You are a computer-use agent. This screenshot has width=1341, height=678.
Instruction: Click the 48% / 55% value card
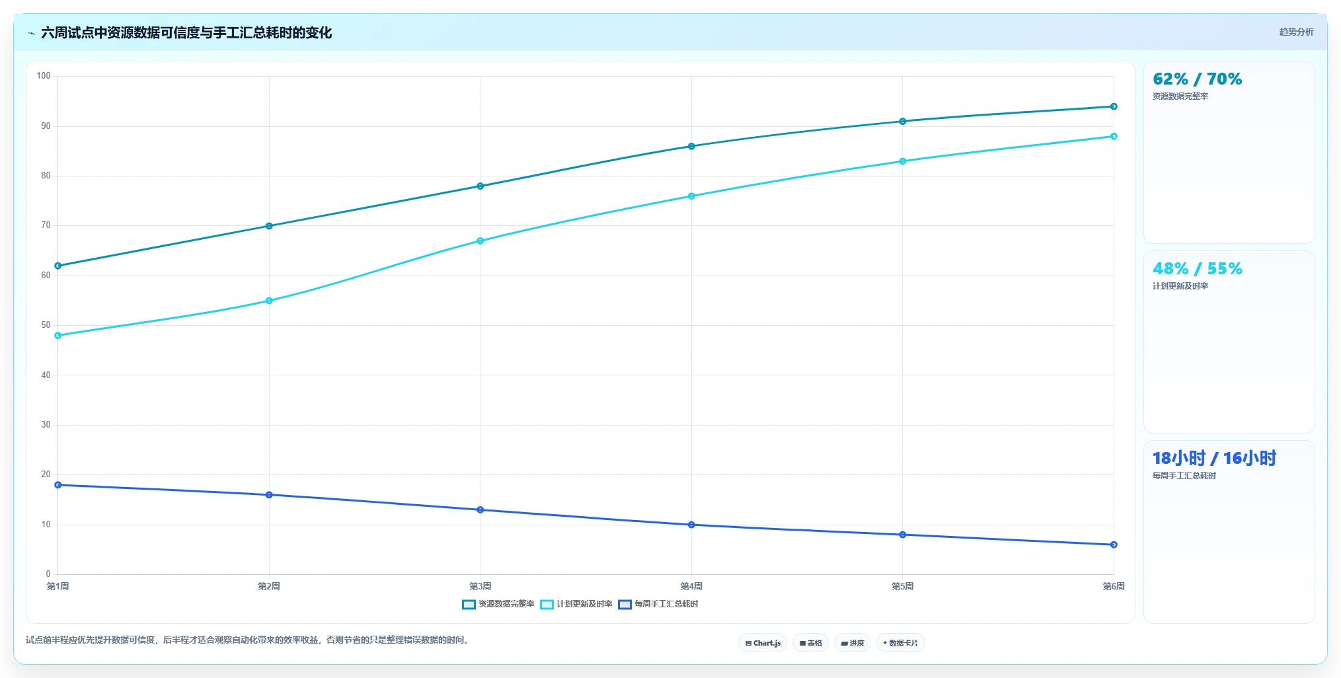click(x=1229, y=342)
